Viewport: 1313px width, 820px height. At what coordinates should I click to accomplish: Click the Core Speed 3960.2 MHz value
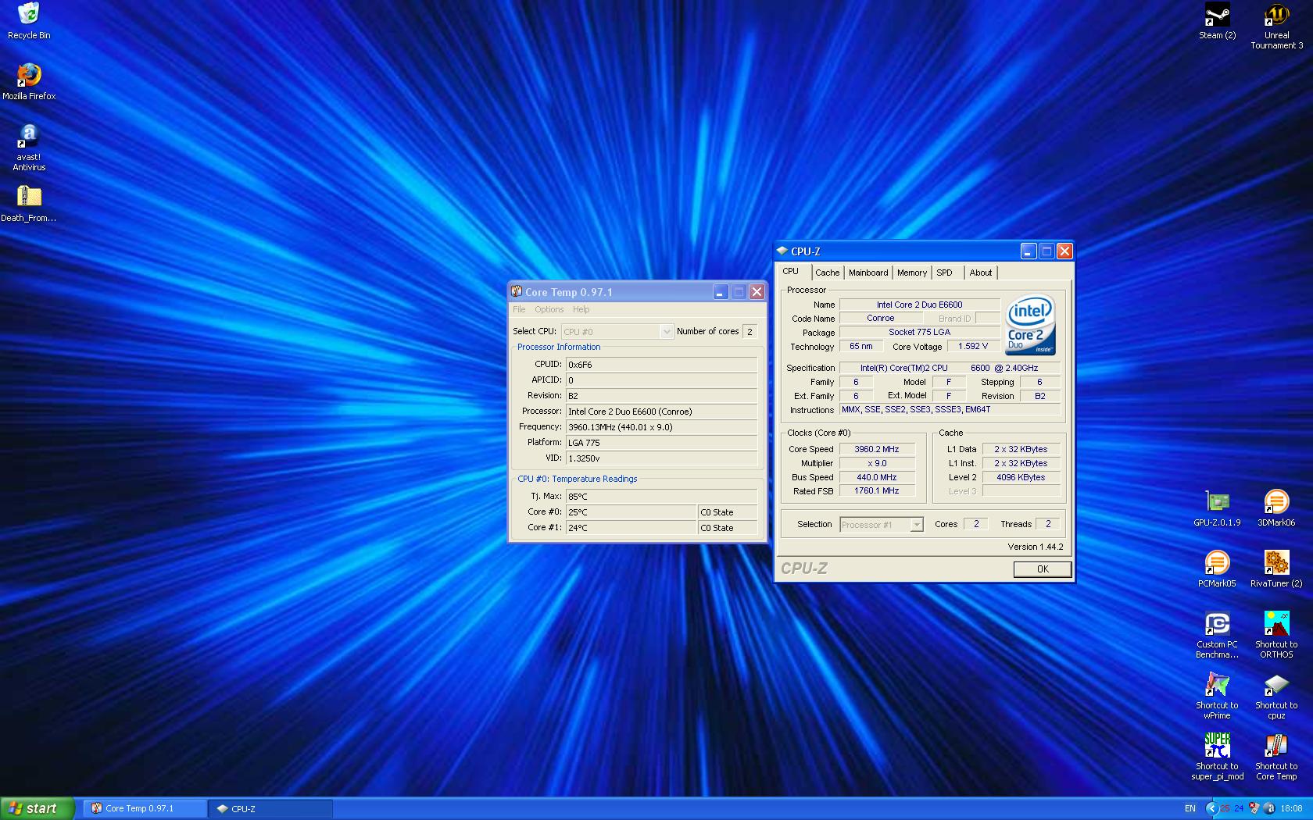(876, 449)
